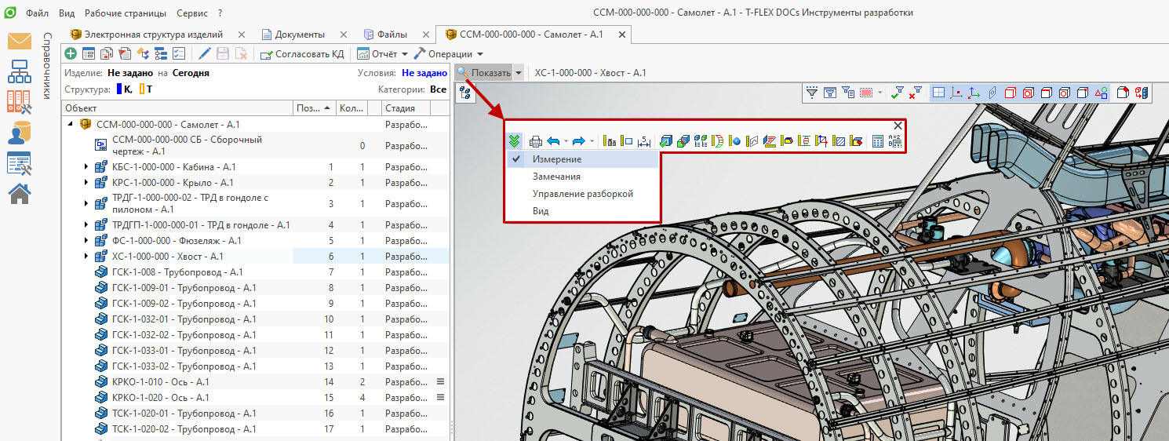Click the printer icon in floating toolbar

(x=535, y=141)
